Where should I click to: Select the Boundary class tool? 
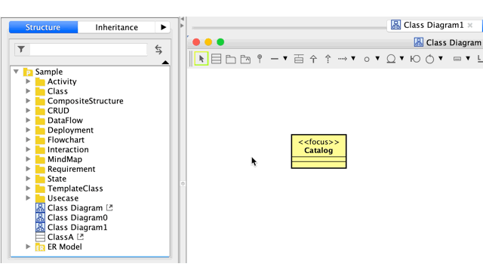click(415, 59)
